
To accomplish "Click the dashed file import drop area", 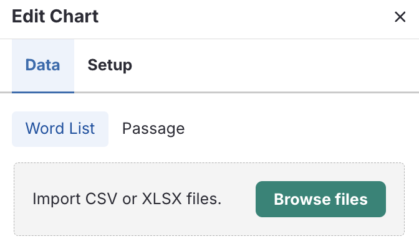I will point(209,199).
